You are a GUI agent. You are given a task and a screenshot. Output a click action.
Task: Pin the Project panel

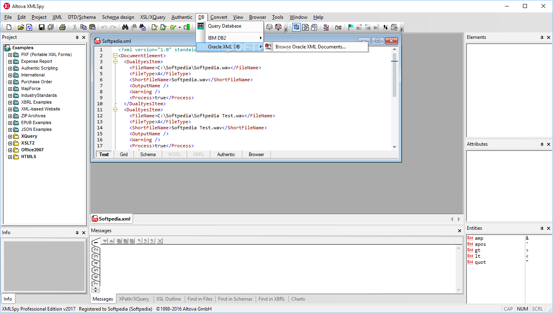[x=77, y=37]
